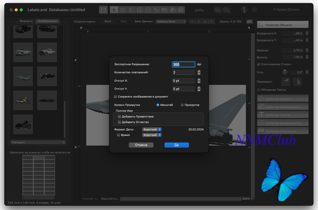Click the Экспортное Разрешение input field

(x=184, y=64)
